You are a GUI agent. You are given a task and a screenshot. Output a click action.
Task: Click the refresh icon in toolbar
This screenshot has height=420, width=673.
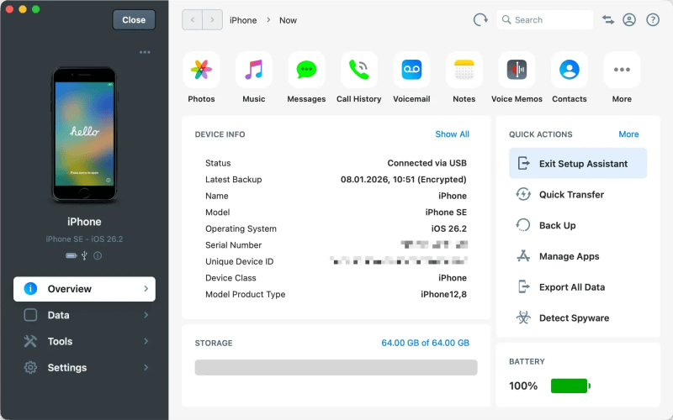coord(480,19)
